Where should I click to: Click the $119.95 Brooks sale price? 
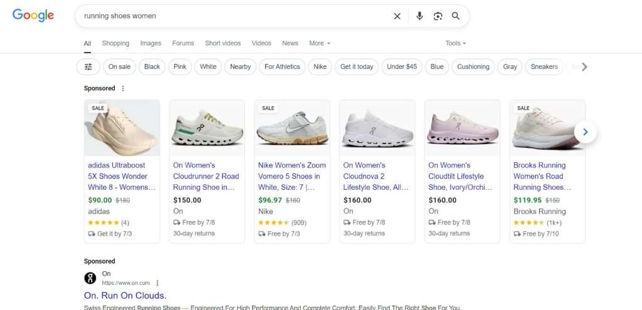pos(527,200)
